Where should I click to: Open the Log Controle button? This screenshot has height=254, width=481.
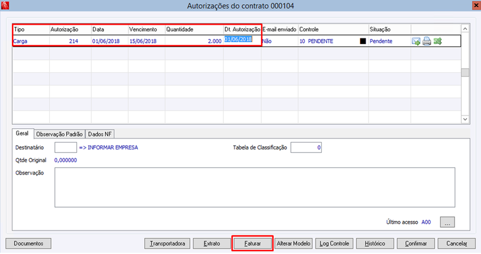(334, 244)
